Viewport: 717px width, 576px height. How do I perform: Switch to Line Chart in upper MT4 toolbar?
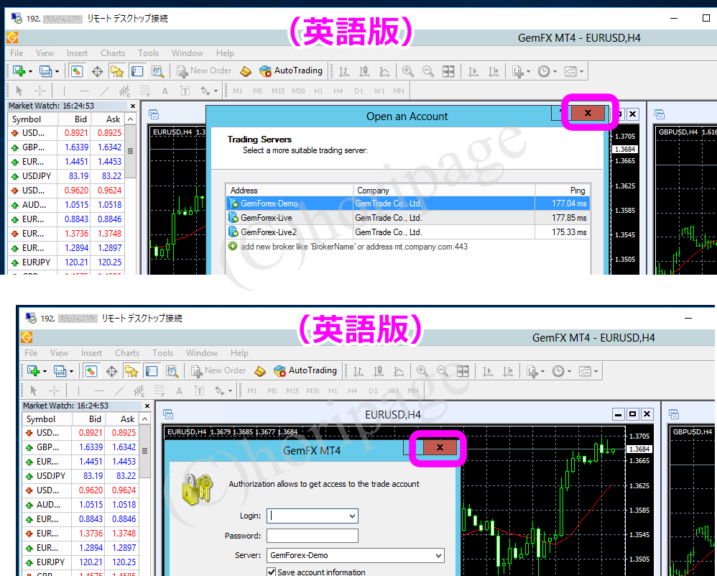click(384, 71)
